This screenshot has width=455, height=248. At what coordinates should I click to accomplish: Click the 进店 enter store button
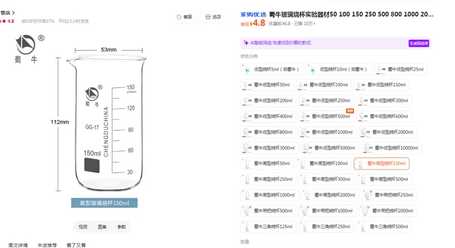pos(213,17)
